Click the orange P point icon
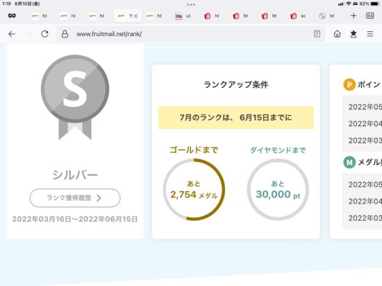 pos(349,84)
